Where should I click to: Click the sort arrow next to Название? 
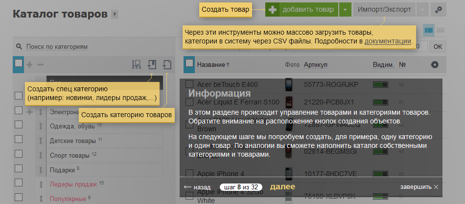pos(228,65)
